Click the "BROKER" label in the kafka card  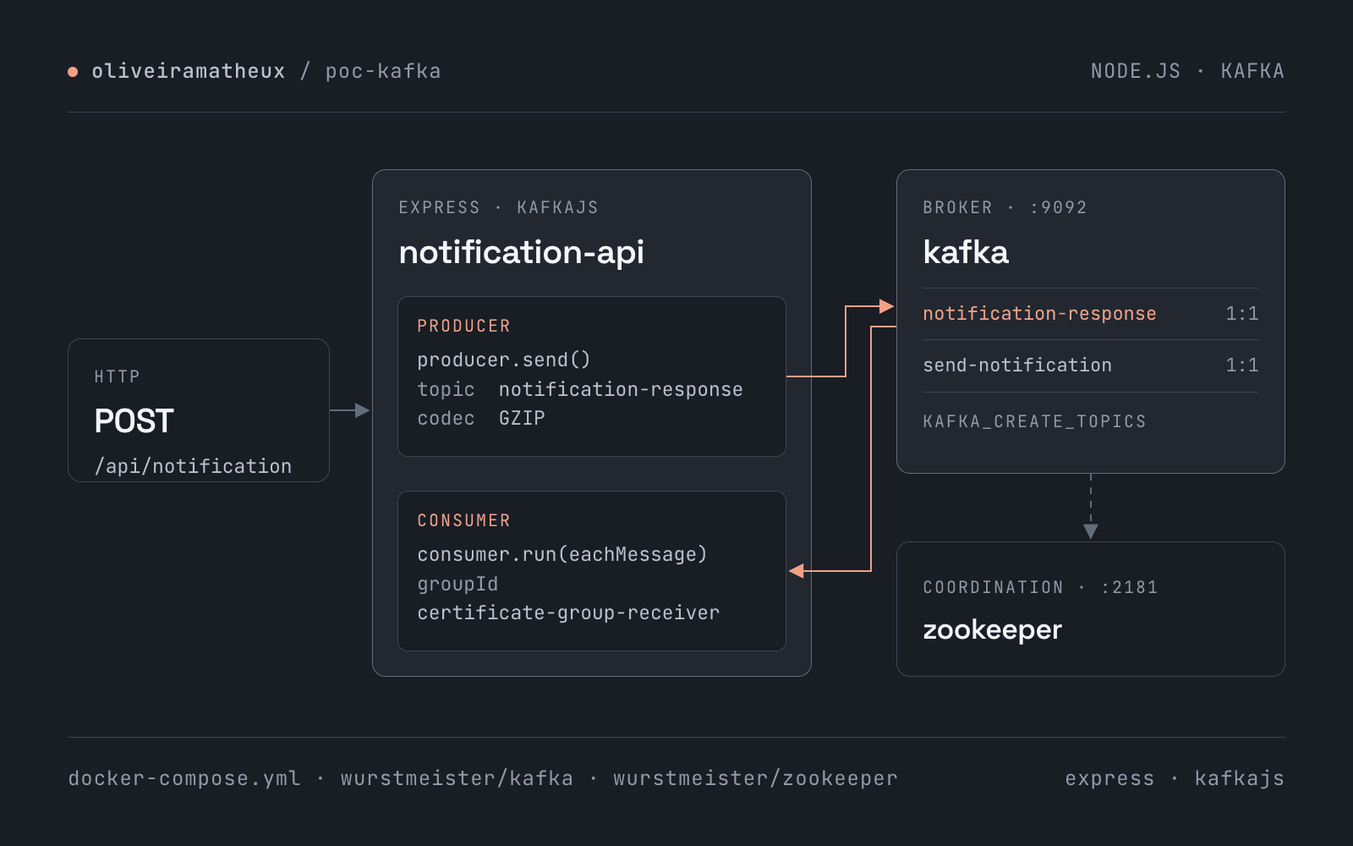point(957,207)
